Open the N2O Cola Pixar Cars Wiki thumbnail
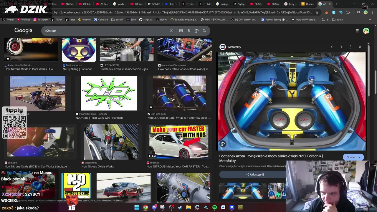This screenshot has height=212, width=377. [x=109, y=93]
